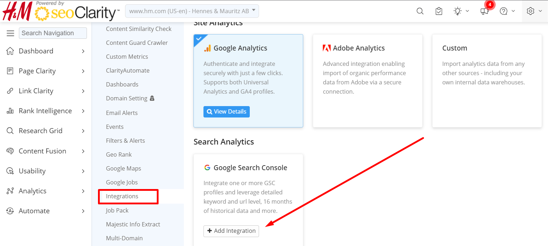Toggle the hamburger navigation menu icon

10,33
